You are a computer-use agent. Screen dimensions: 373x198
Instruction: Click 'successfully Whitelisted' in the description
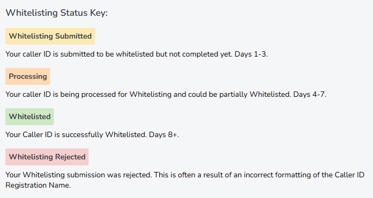(x=104, y=135)
